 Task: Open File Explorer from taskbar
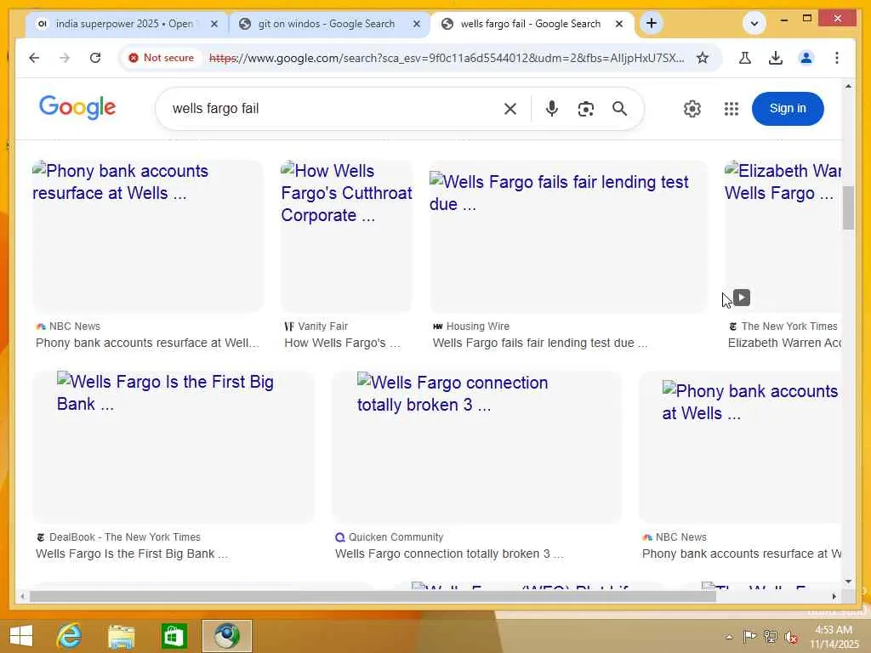(x=121, y=636)
